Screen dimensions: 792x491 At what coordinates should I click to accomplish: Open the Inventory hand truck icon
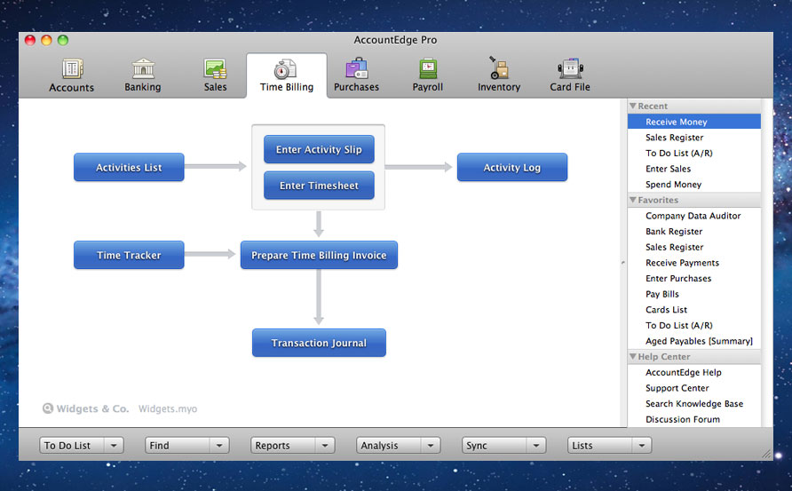(498, 67)
